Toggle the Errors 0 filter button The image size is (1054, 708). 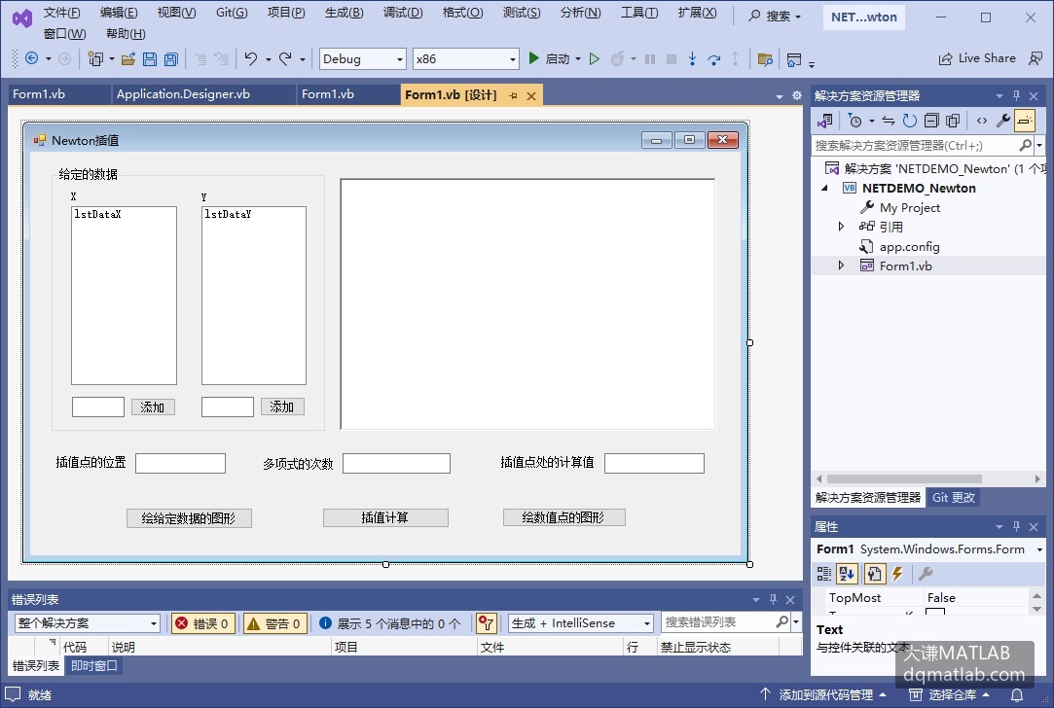(x=202, y=623)
